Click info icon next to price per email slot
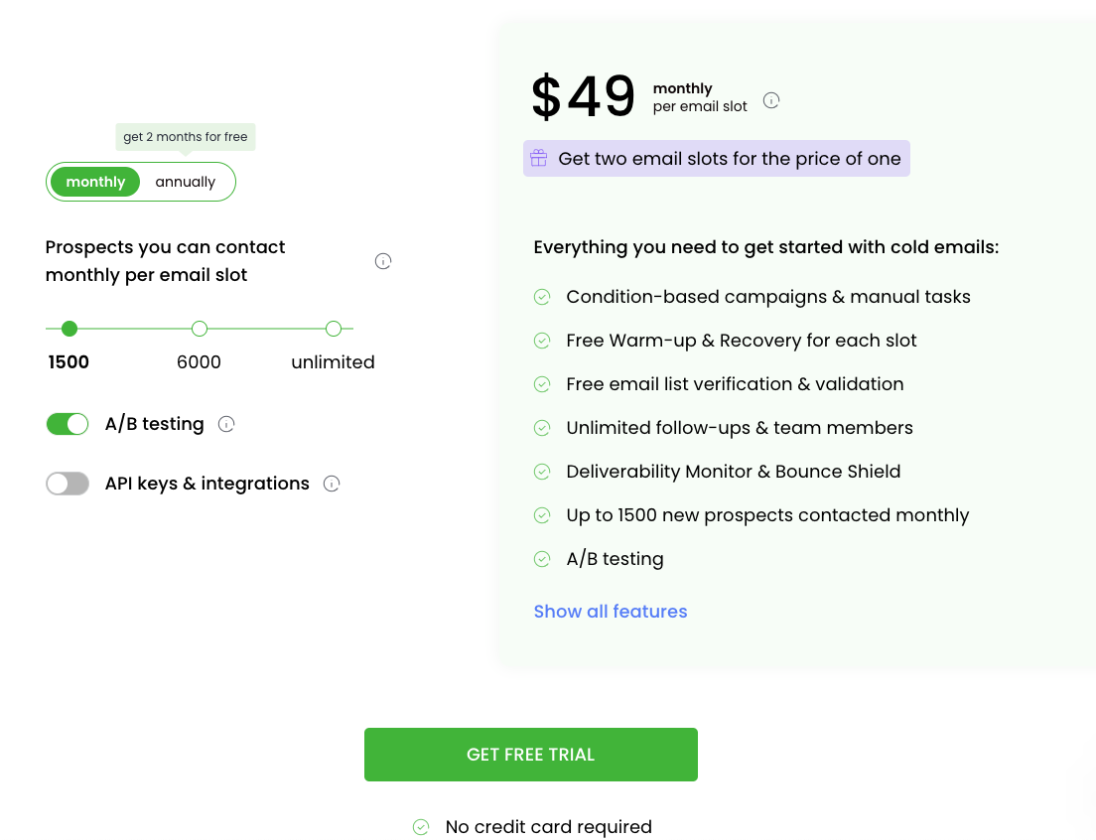Viewport: 1096px width, 840px height. click(x=771, y=100)
